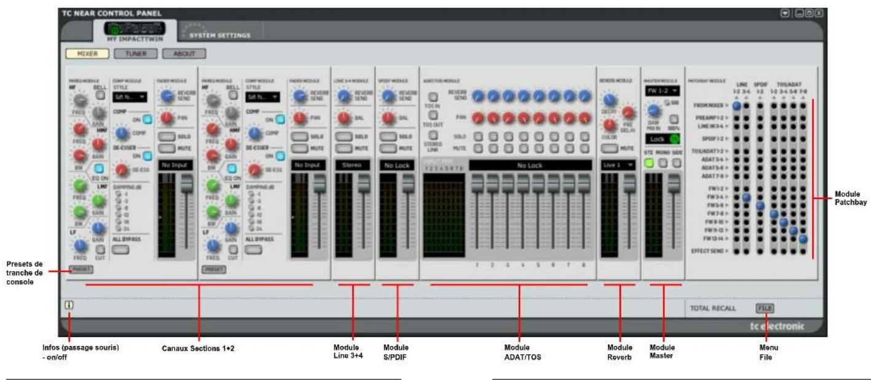This screenshot has width=871, height=380.
Task: Open the ABOUT tab
Action: [184, 53]
